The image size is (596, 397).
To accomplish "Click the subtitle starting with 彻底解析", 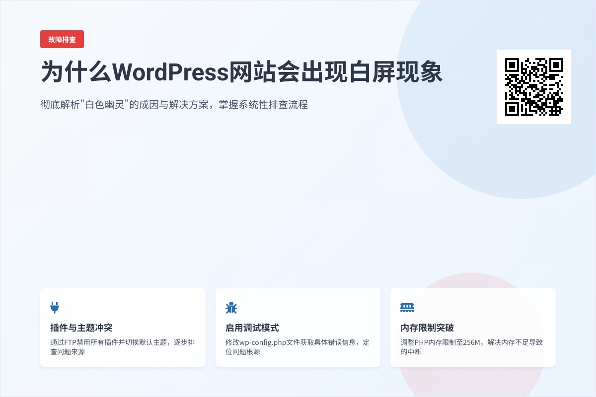I will 174,105.
